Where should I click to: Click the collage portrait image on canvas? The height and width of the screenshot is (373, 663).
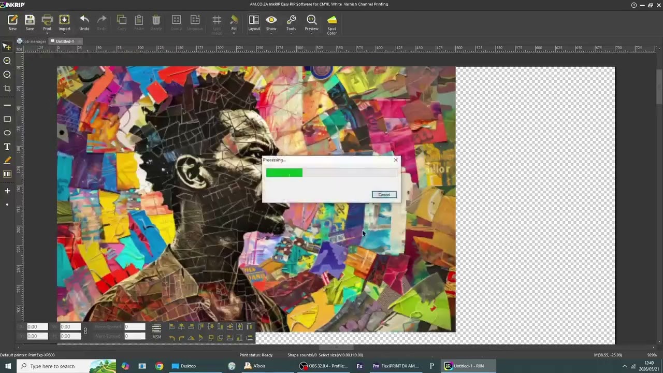click(256, 199)
